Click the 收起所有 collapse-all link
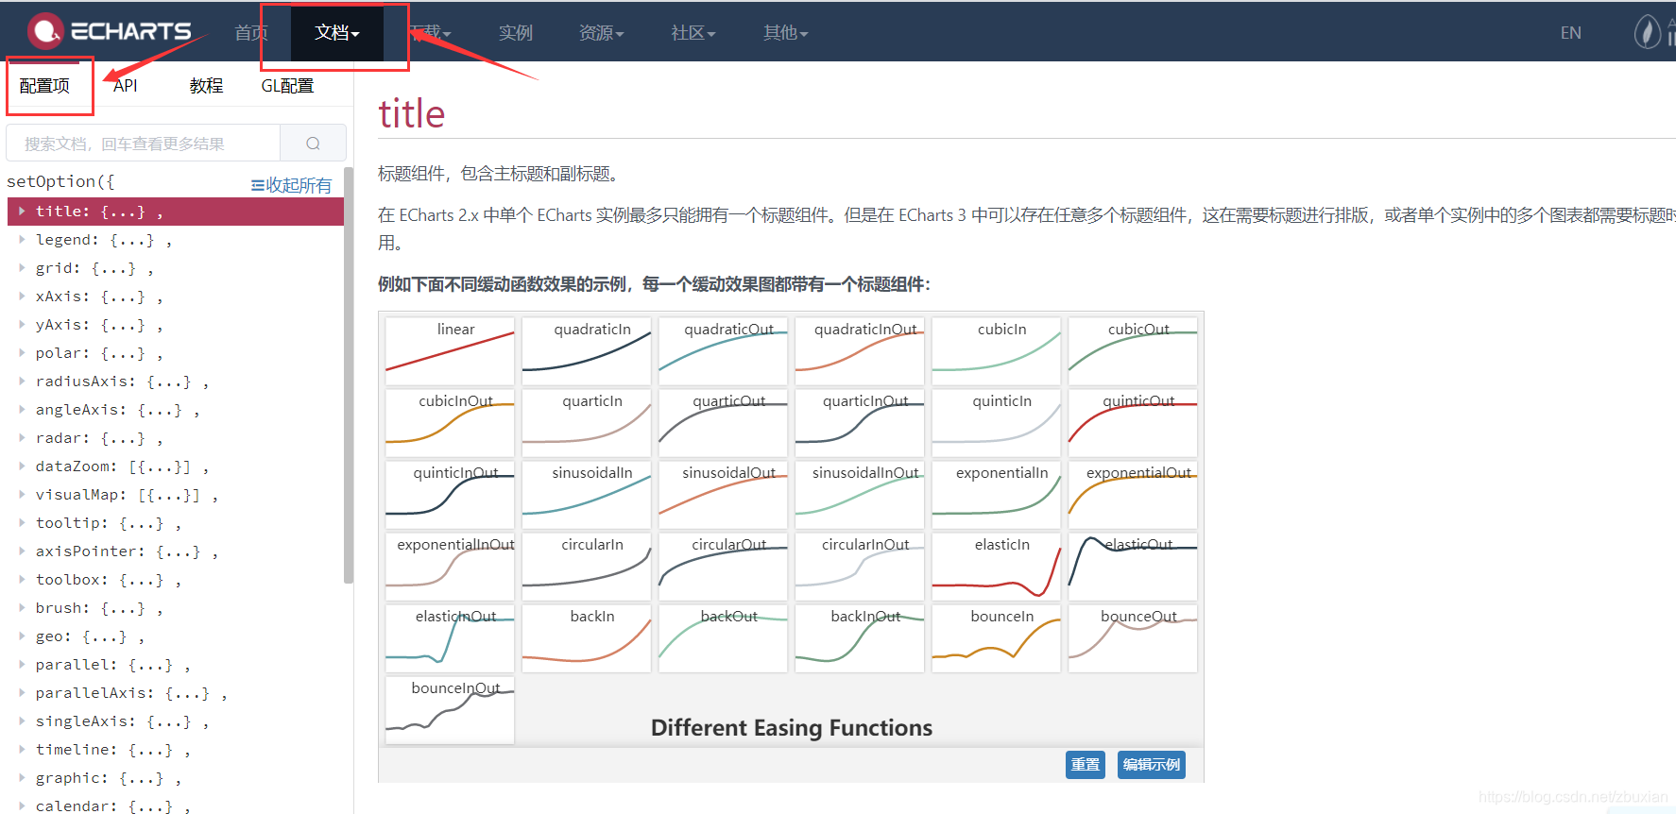Image resolution: width=1676 pixels, height=814 pixels. [292, 185]
